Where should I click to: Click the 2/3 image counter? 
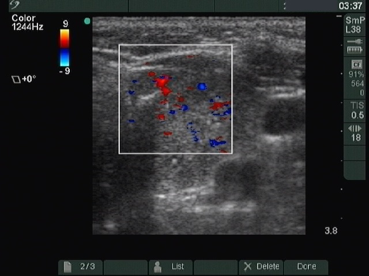(88, 267)
